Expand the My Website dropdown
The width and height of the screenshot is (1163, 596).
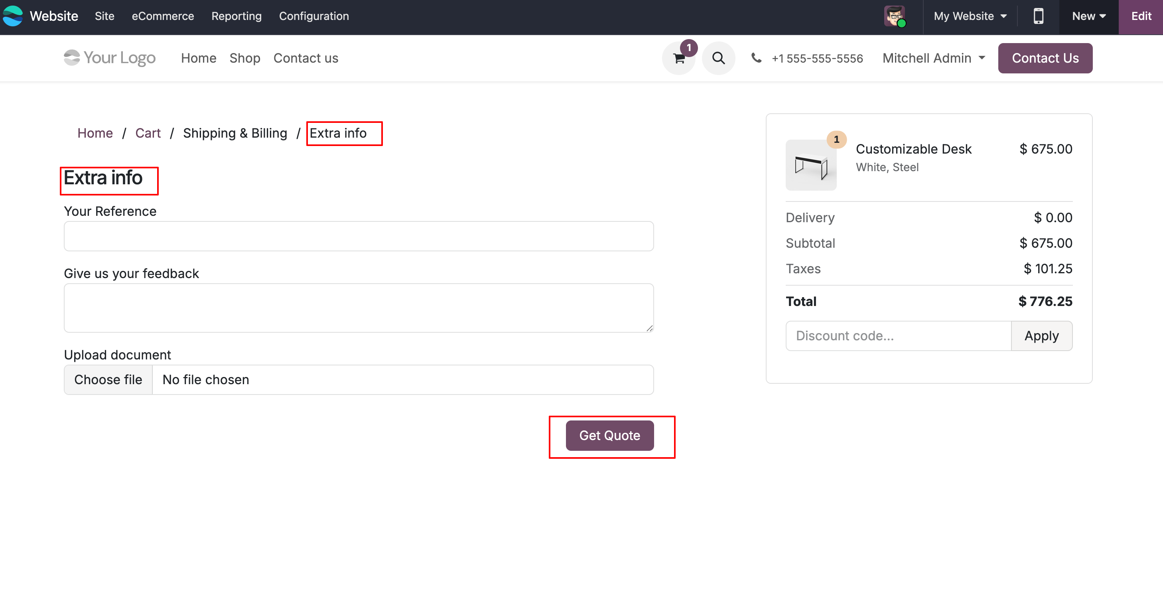coord(970,16)
